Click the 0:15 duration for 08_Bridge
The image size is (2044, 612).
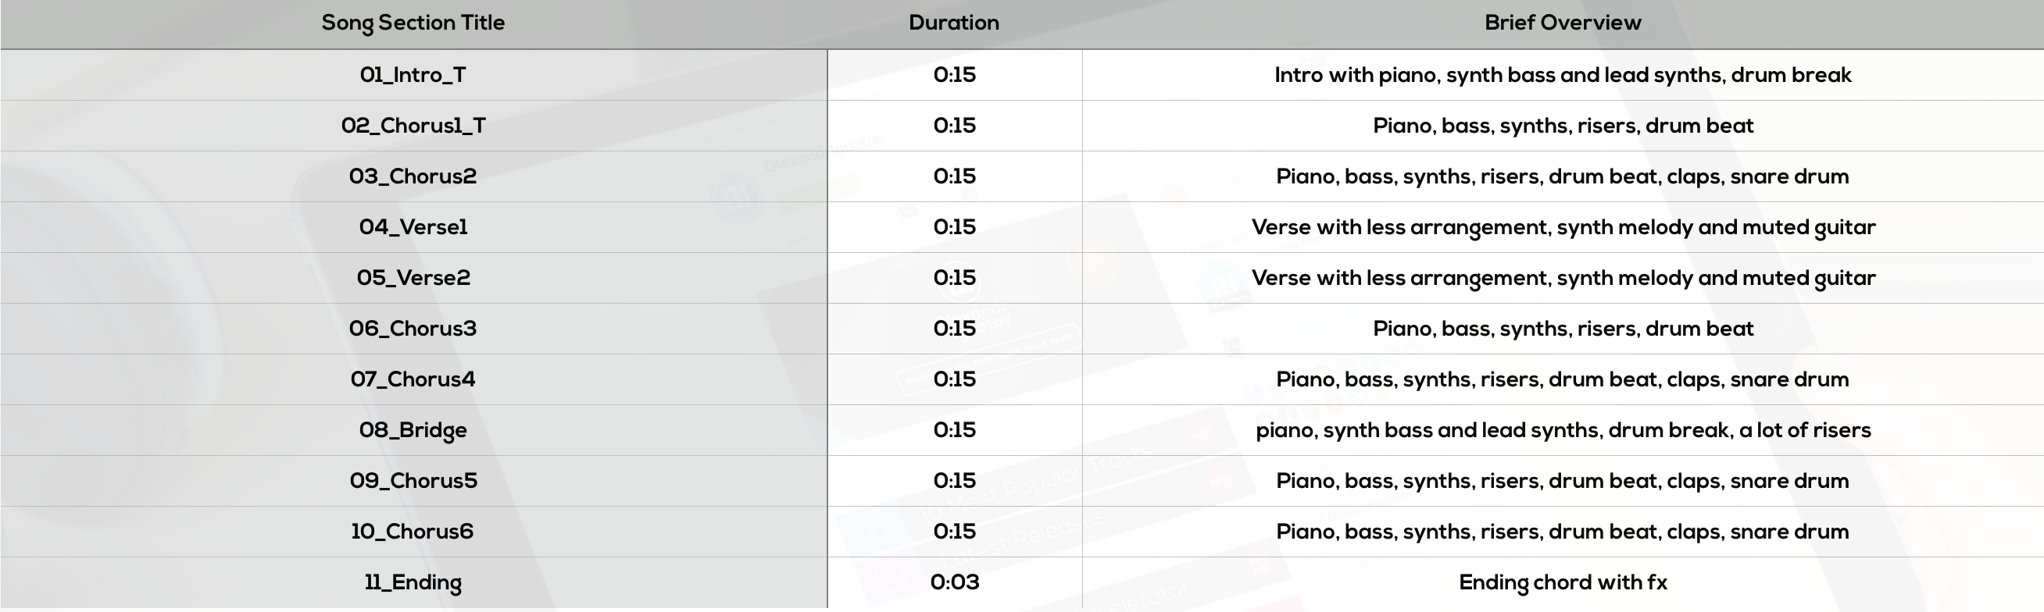955,430
